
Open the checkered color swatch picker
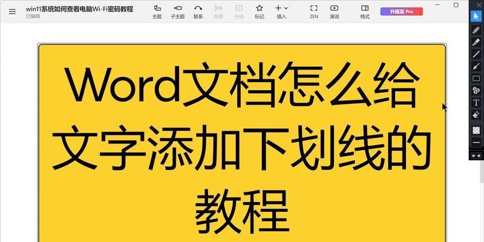tap(476, 130)
